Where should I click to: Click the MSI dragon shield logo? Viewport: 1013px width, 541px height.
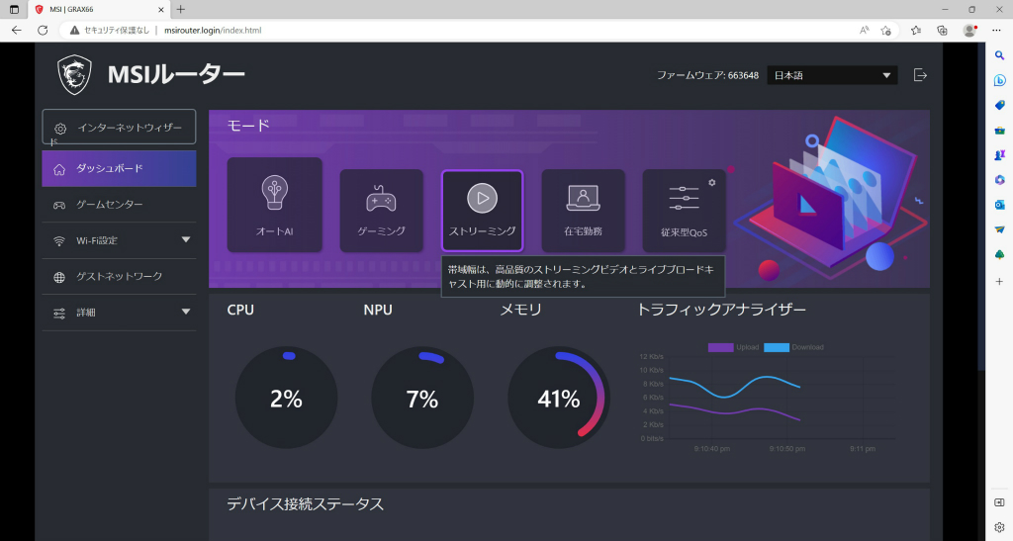(74, 75)
